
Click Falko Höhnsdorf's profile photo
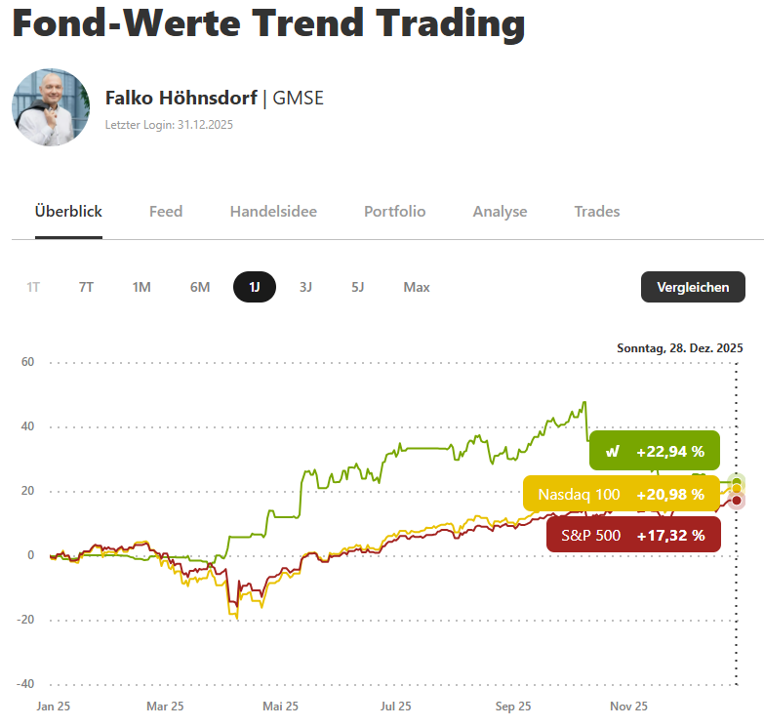coord(51,107)
